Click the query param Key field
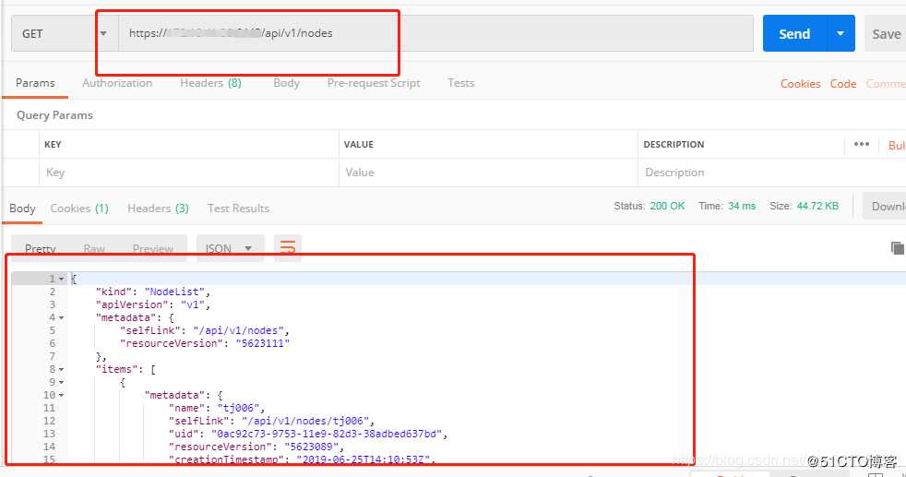Image resolution: width=906 pixels, height=477 pixels. click(189, 173)
